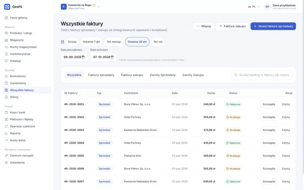This screenshot has height=190, width=304.
Task: Click the Data początkowa date field
Action: [74, 57]
